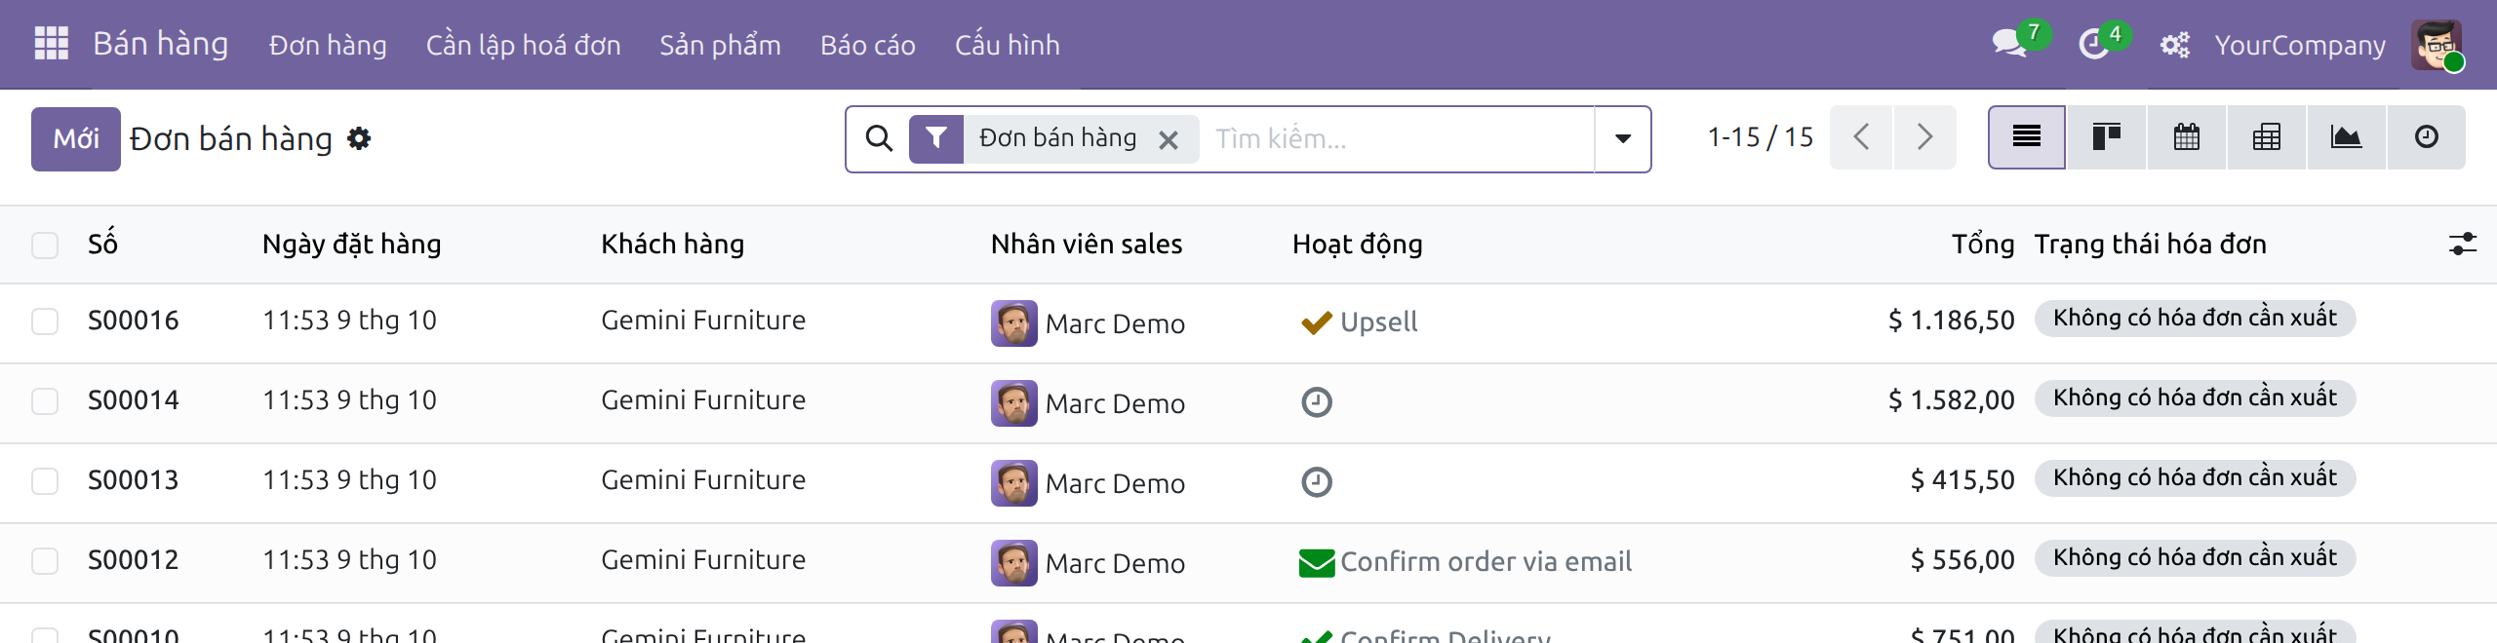Click the clock activity icon on S00013
The image size is (2497, 643).
(x=1317, y=482)
